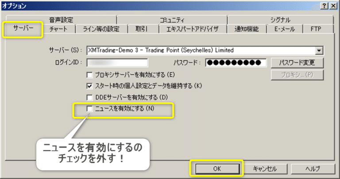The image size is (340, 179).
Task: Click into the ログインID input field
Action: click(117, 63)
